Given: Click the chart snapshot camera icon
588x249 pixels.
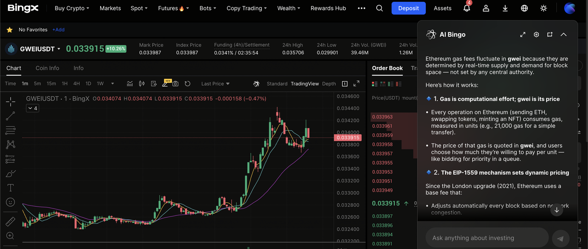Looking at the screenshot, I should [x=175, y=83].
